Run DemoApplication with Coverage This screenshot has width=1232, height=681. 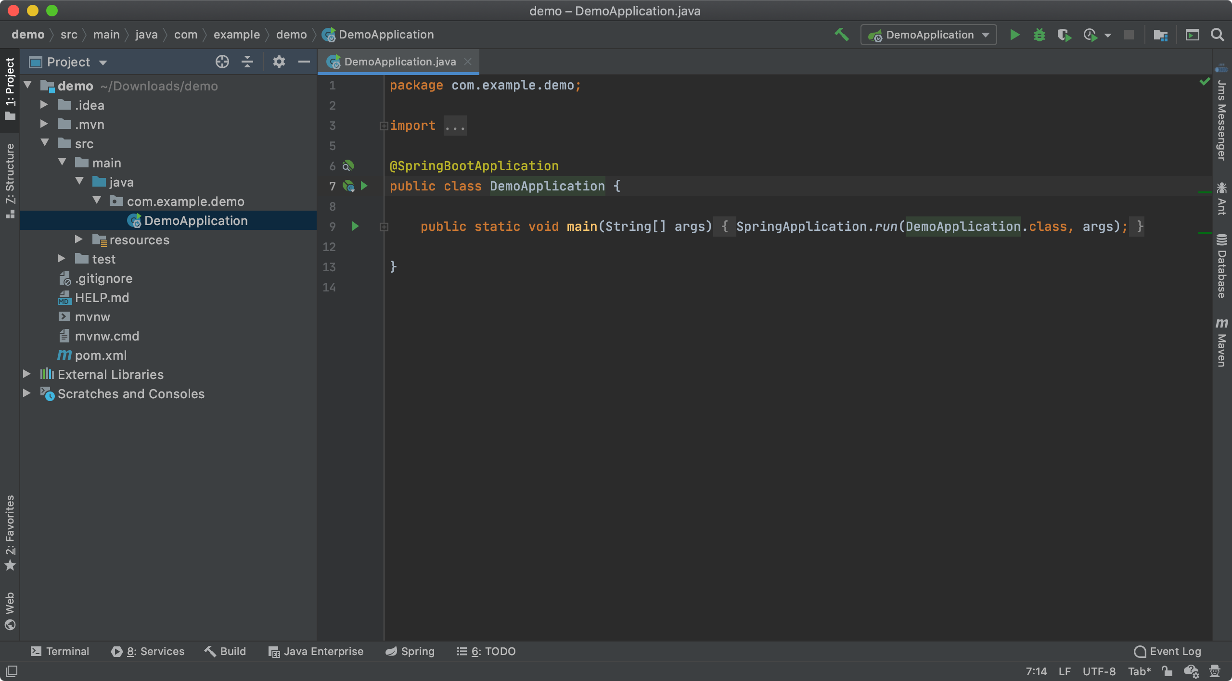pos(1064,35)
